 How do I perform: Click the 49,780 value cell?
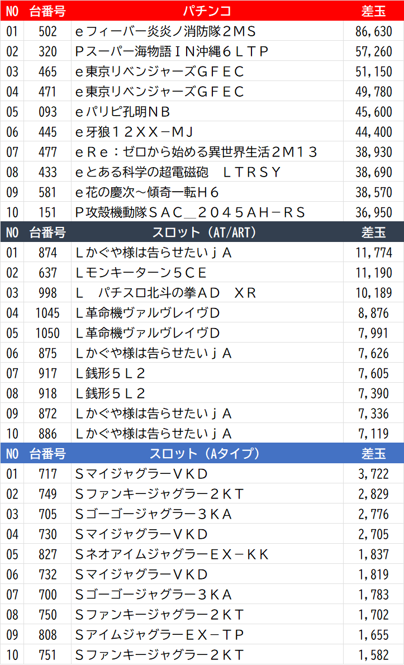click(x=373, y=92)
